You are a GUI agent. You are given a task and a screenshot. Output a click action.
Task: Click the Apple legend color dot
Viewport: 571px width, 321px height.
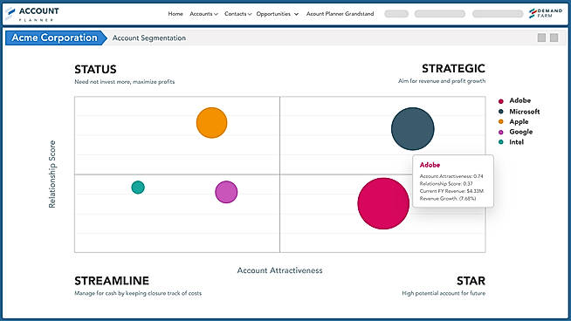501,122
